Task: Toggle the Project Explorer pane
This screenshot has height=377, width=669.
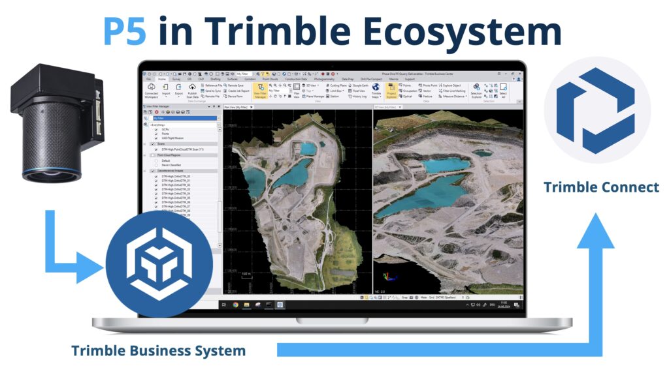Action: click(x=391, y=91)
